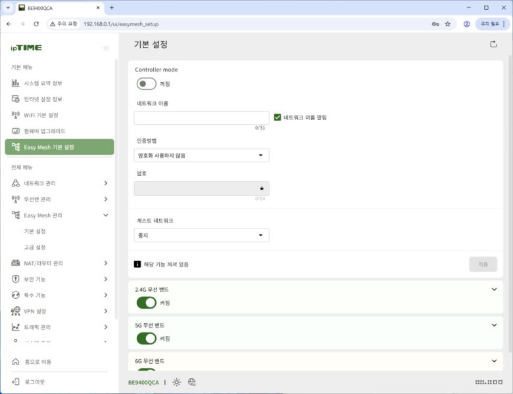
Task: Click the NAT/라우터 관리 icon
Action: [15, 263]
